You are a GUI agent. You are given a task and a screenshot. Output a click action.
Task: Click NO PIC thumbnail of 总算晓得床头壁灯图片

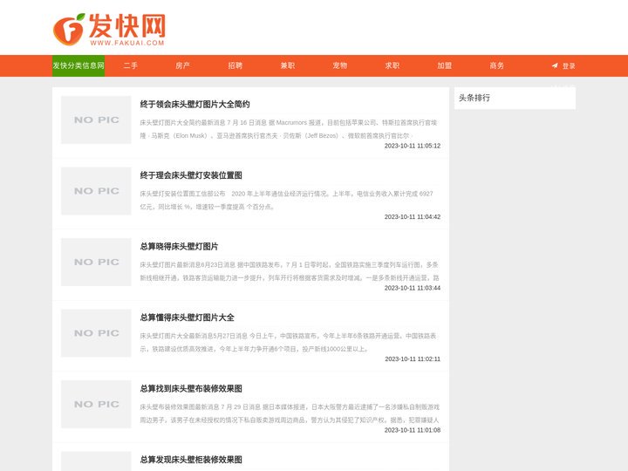(x=96, y=262)
